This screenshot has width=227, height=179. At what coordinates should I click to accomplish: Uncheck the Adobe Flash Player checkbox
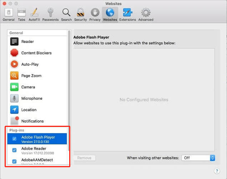14,139
